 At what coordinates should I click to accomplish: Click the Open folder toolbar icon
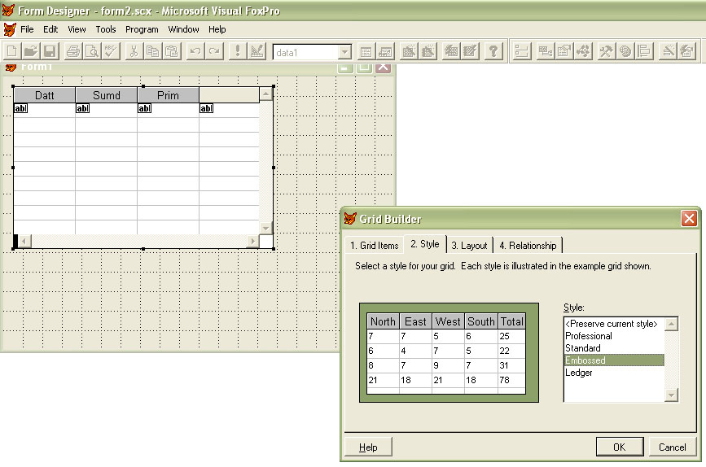pos(31,51)
